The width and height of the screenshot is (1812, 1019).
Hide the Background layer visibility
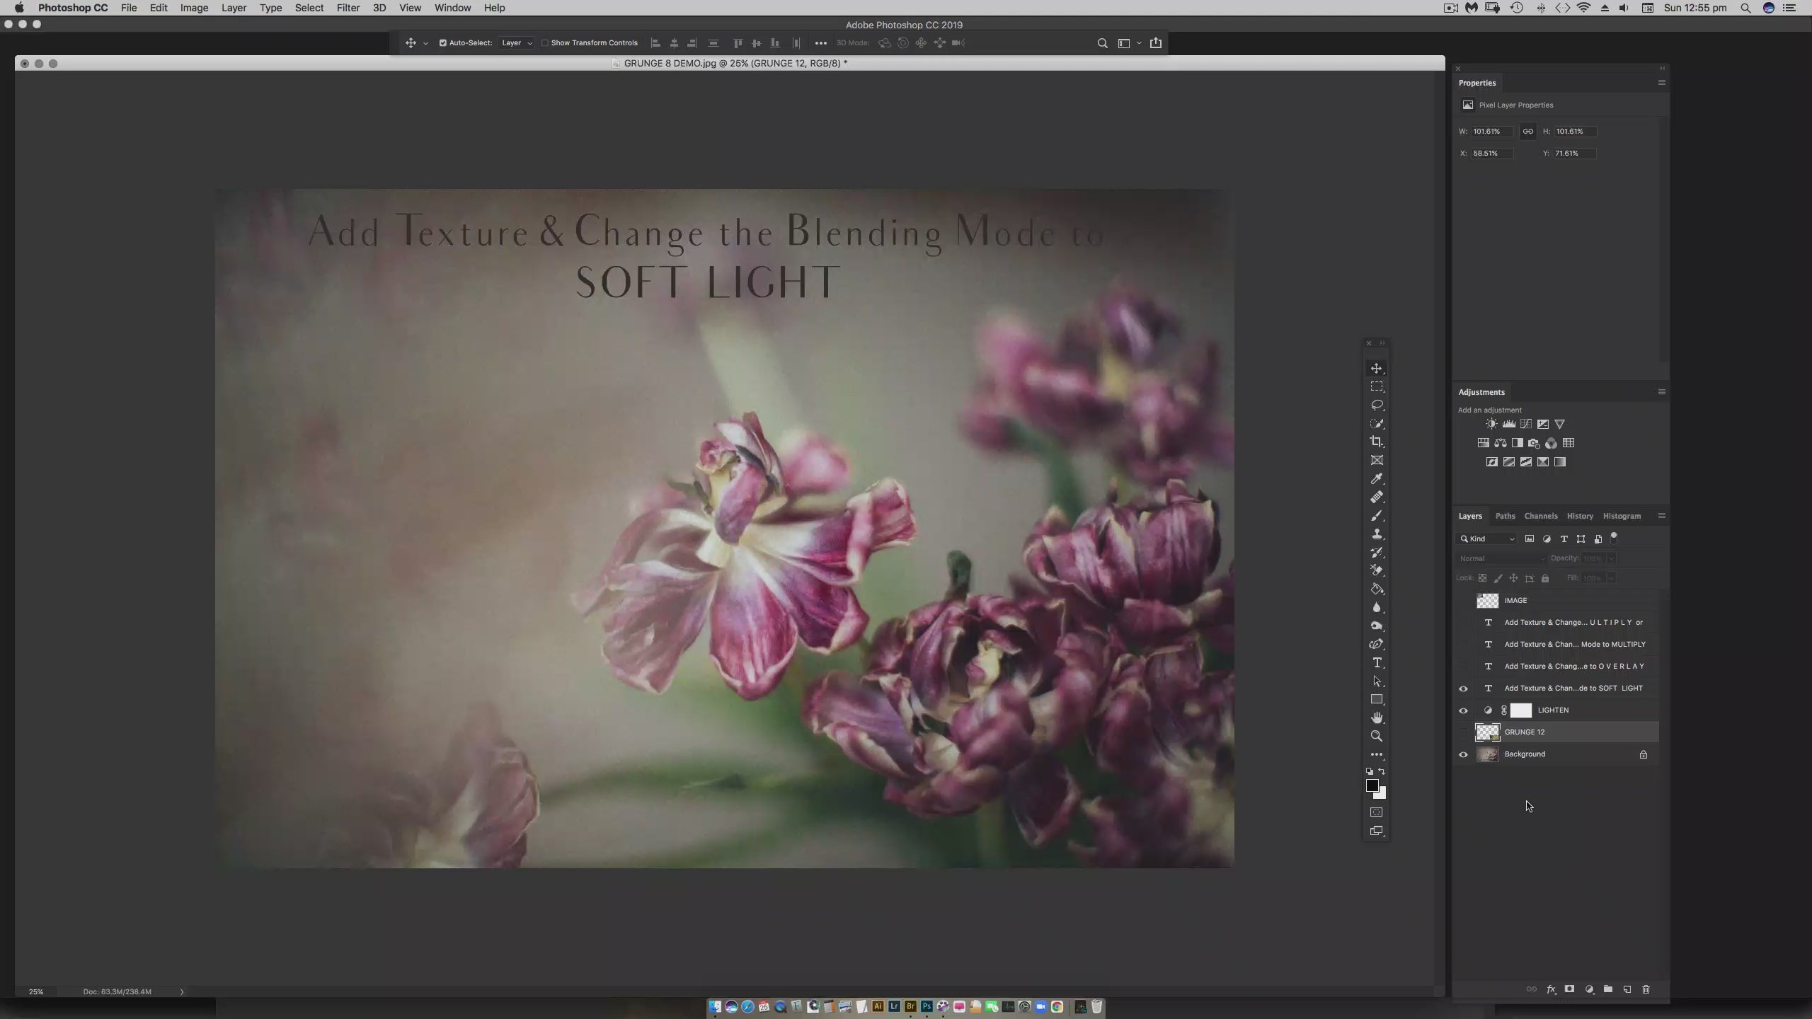(1463, 754)
